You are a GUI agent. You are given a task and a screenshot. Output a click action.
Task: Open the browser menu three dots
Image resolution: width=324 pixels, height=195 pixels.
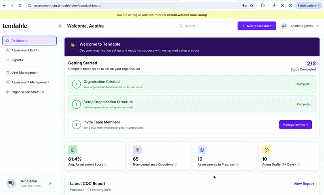(319, 6)
